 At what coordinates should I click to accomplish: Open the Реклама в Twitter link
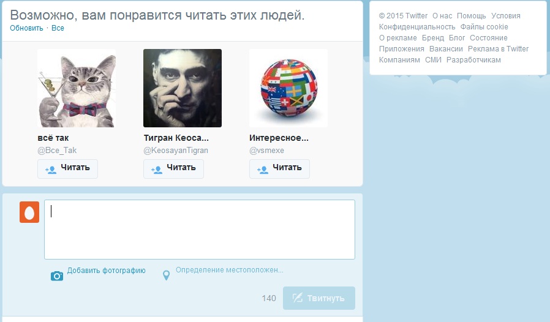click(498, 49)
